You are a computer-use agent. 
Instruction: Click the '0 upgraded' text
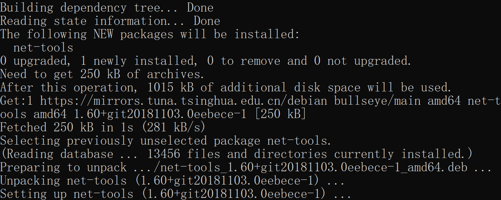pyautogui.click(x=35, y=61)
